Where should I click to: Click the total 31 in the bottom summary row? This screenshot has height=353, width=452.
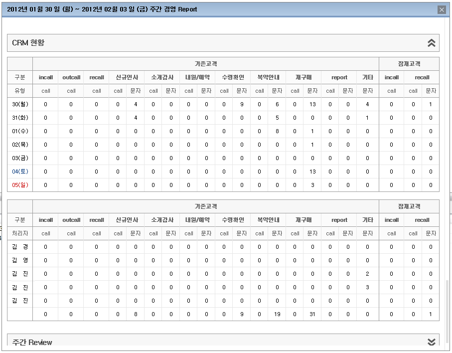312,314
